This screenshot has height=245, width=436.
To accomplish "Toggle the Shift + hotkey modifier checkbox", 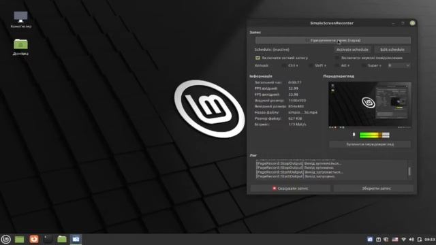I will (311, 65).
